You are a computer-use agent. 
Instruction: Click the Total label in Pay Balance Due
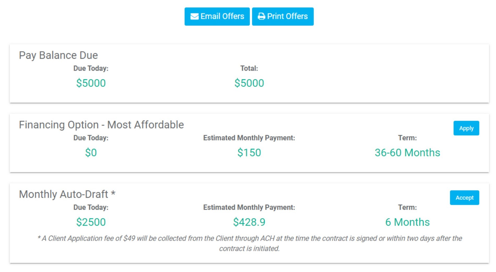point(249,68)
